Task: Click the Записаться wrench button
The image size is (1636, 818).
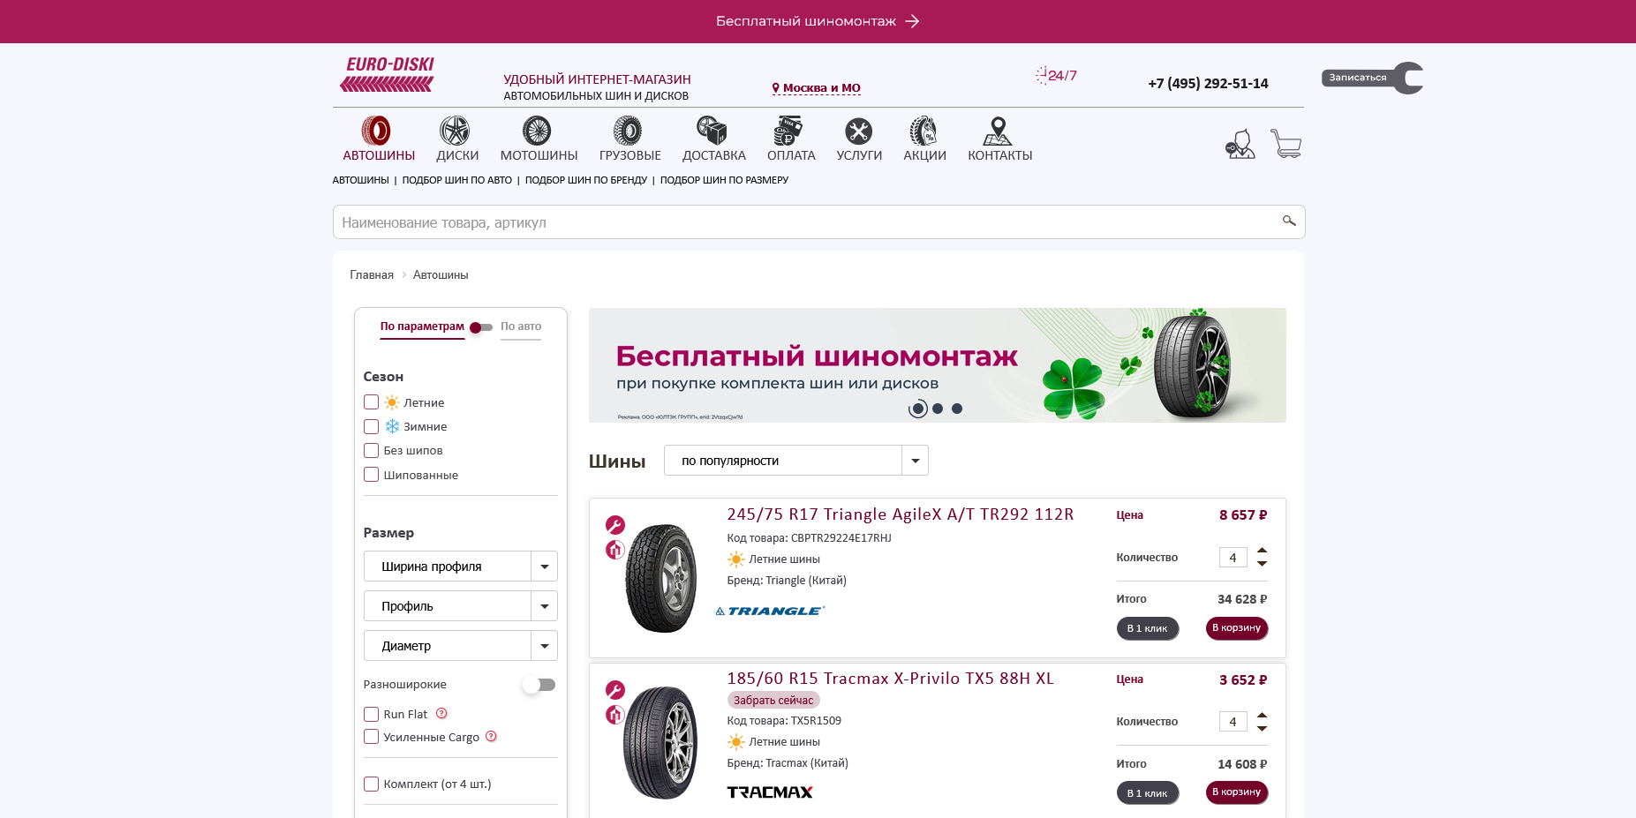Action: 1372,78
